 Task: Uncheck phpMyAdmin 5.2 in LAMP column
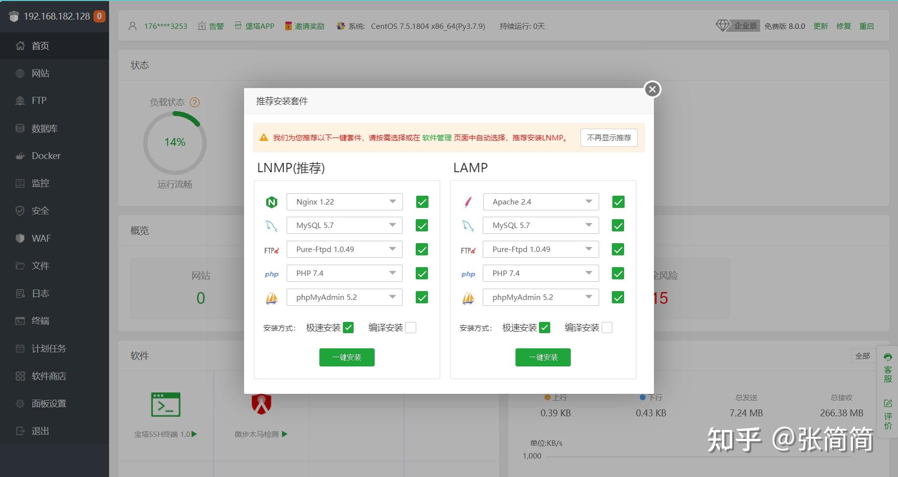pos(617,297)
